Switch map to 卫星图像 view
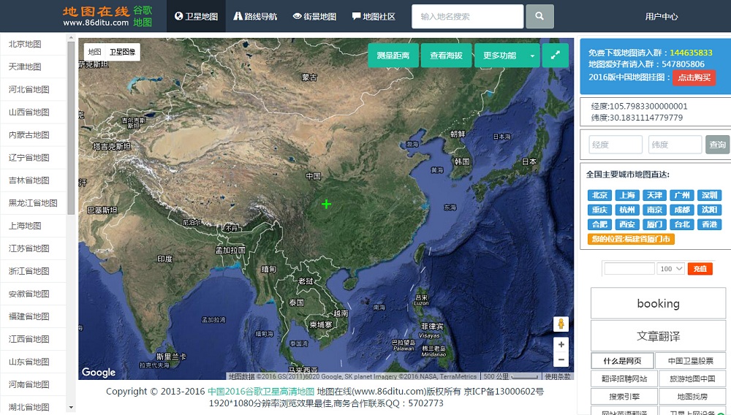This screenshot has width=731, height=415. click(x=122, y=52)
